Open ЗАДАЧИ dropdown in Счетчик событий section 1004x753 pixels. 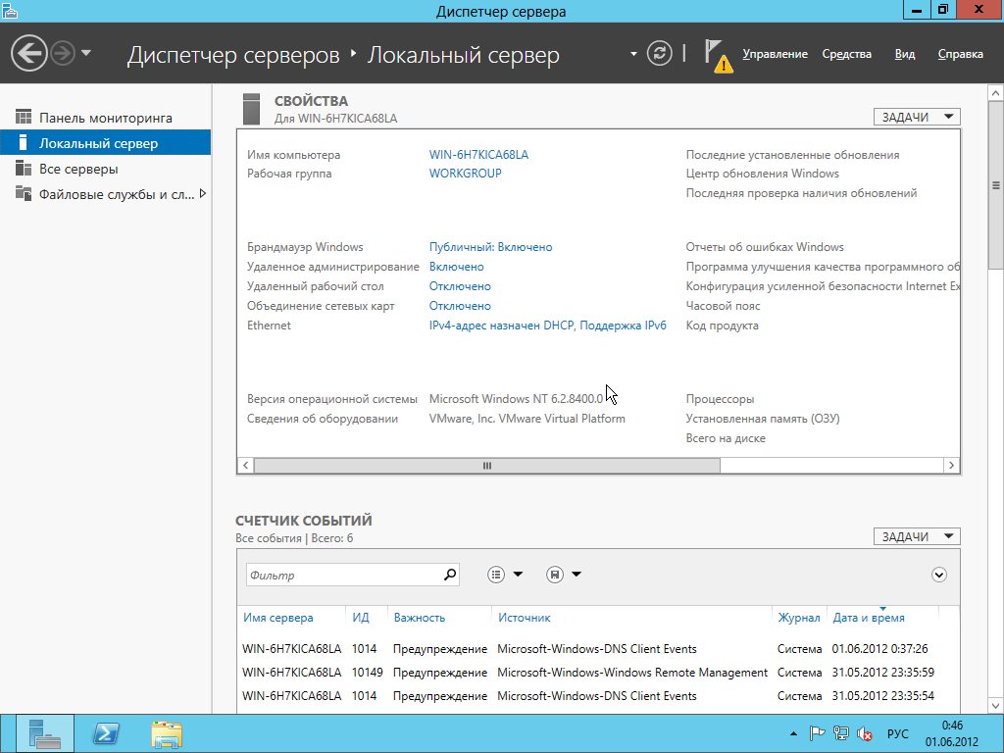coord(917,536)
